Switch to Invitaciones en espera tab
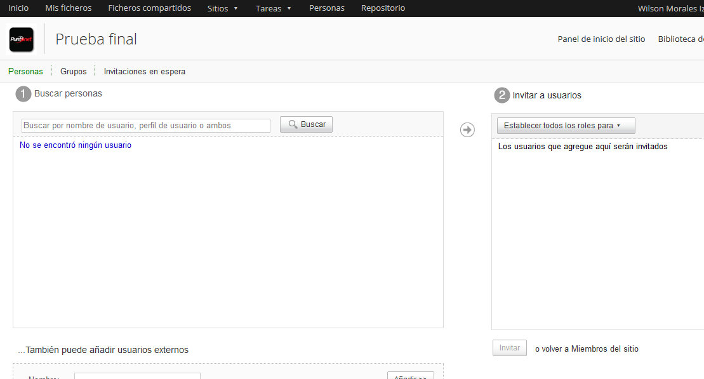 click(145, 71)
